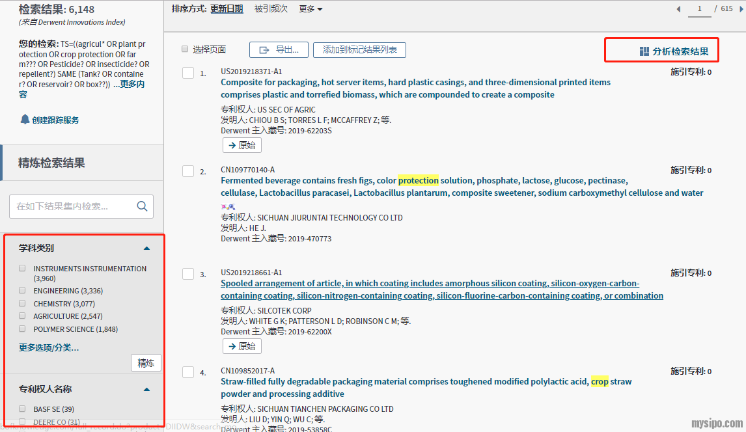The height and width of the screenshot is (432, 746).
Task: Check the ENGINEERING category filter
Action: click(x=22, y=290)
